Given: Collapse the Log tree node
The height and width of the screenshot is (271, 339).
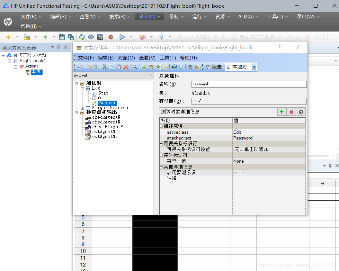Looking at the screenshot, I should click(82, 89).
